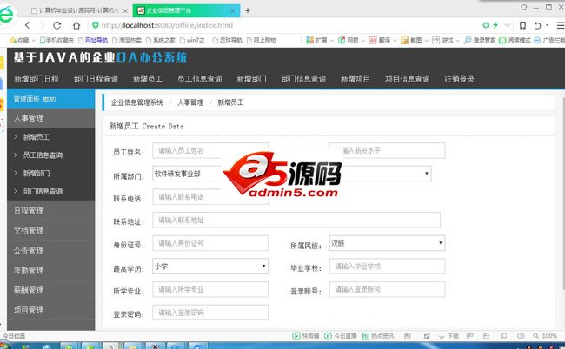The image size is (565, 349).
Task: Open the 部门信息查询 top menu item
Action: tap(303, 79)
